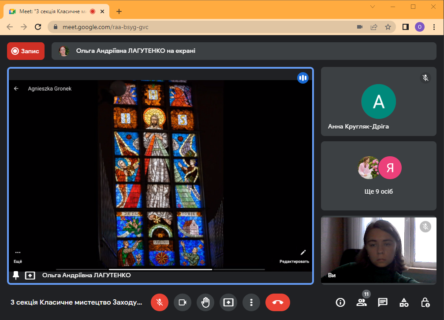The image size is (444, 320).
Task: Click the presenter avatar in the banner
Action: coord(64,51)
